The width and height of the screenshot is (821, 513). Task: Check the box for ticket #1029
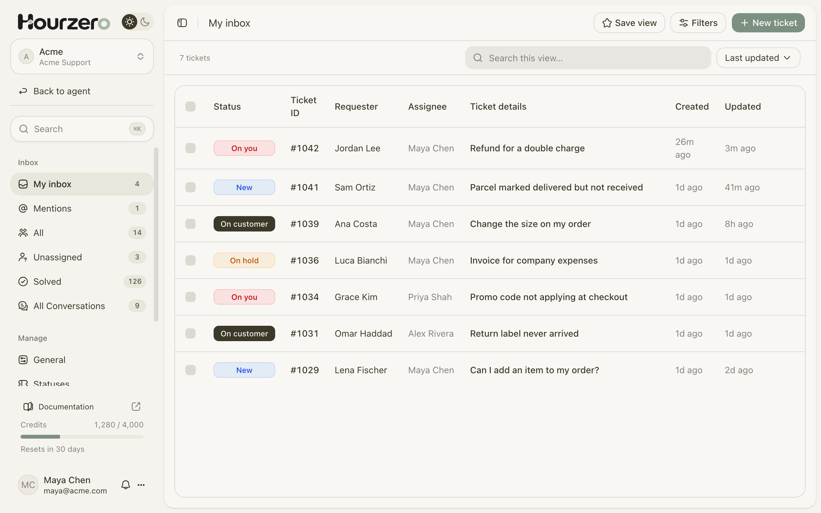pos(190,370)
